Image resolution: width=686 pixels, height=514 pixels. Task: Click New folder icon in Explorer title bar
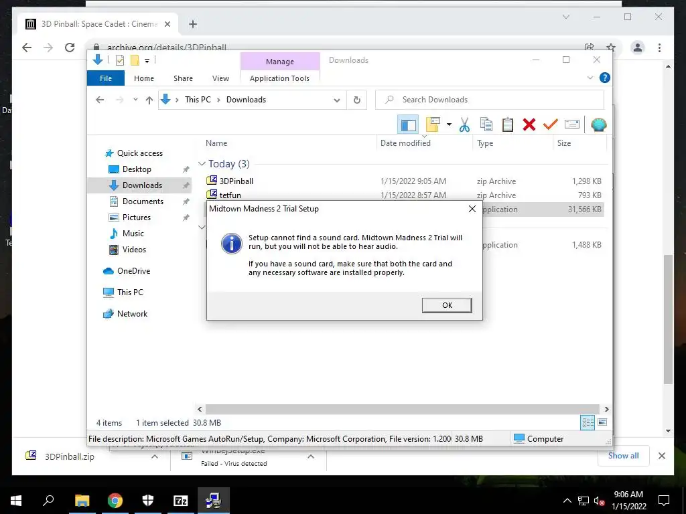[x=135, y=60]
